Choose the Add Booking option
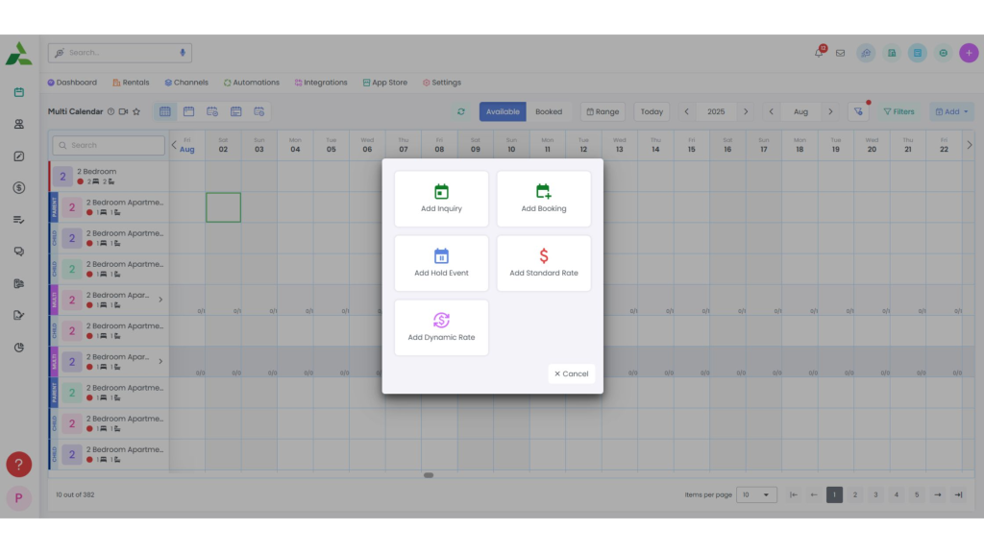This screenshot has height=553, width=984. point(544,199)
